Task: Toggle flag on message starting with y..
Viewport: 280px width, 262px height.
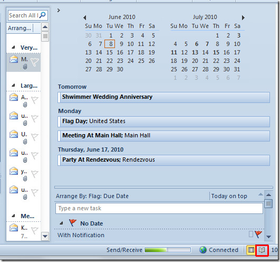Action: pos(34,174)
